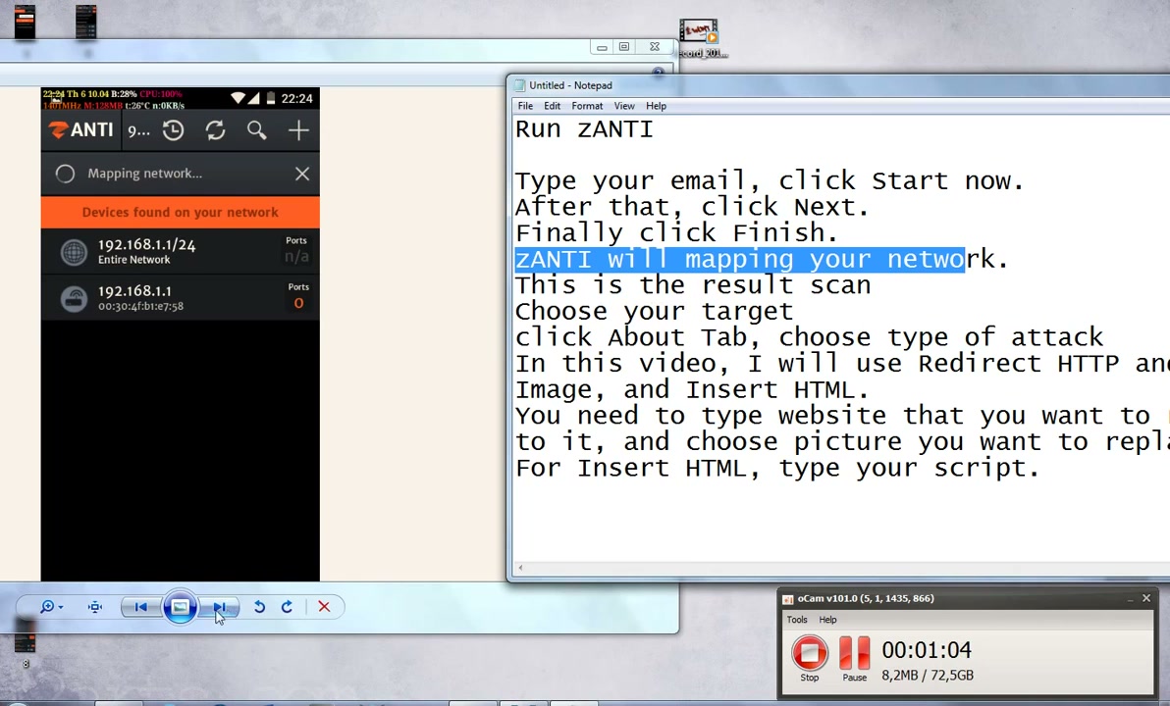Click the line "Finally click Finish."
The height and width of the screenshot is (706, 1170).
tap(677, 232)
